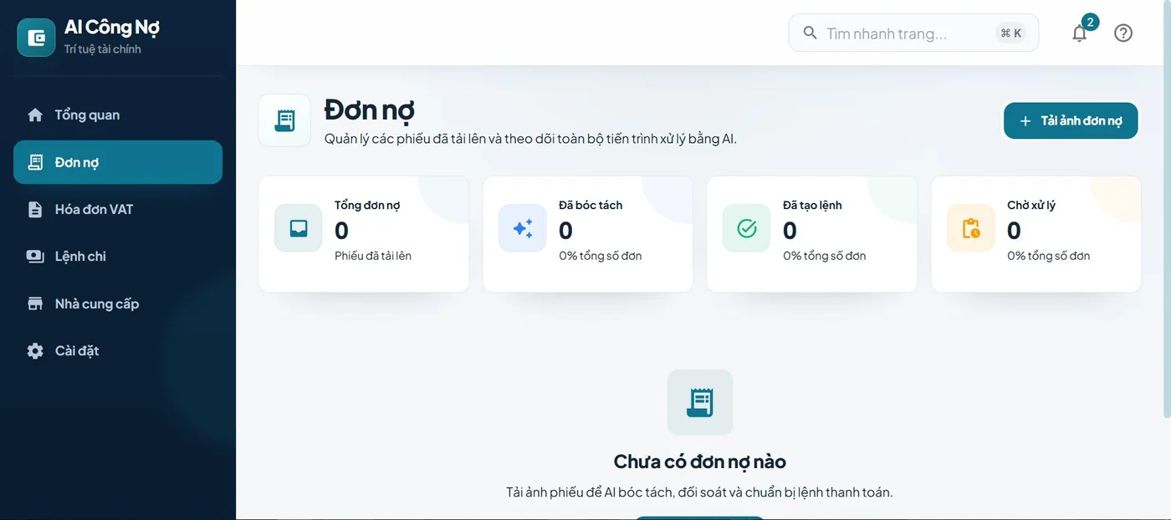
Task: Click the AI Công Nợ brand title
Action: click(112, 28)
